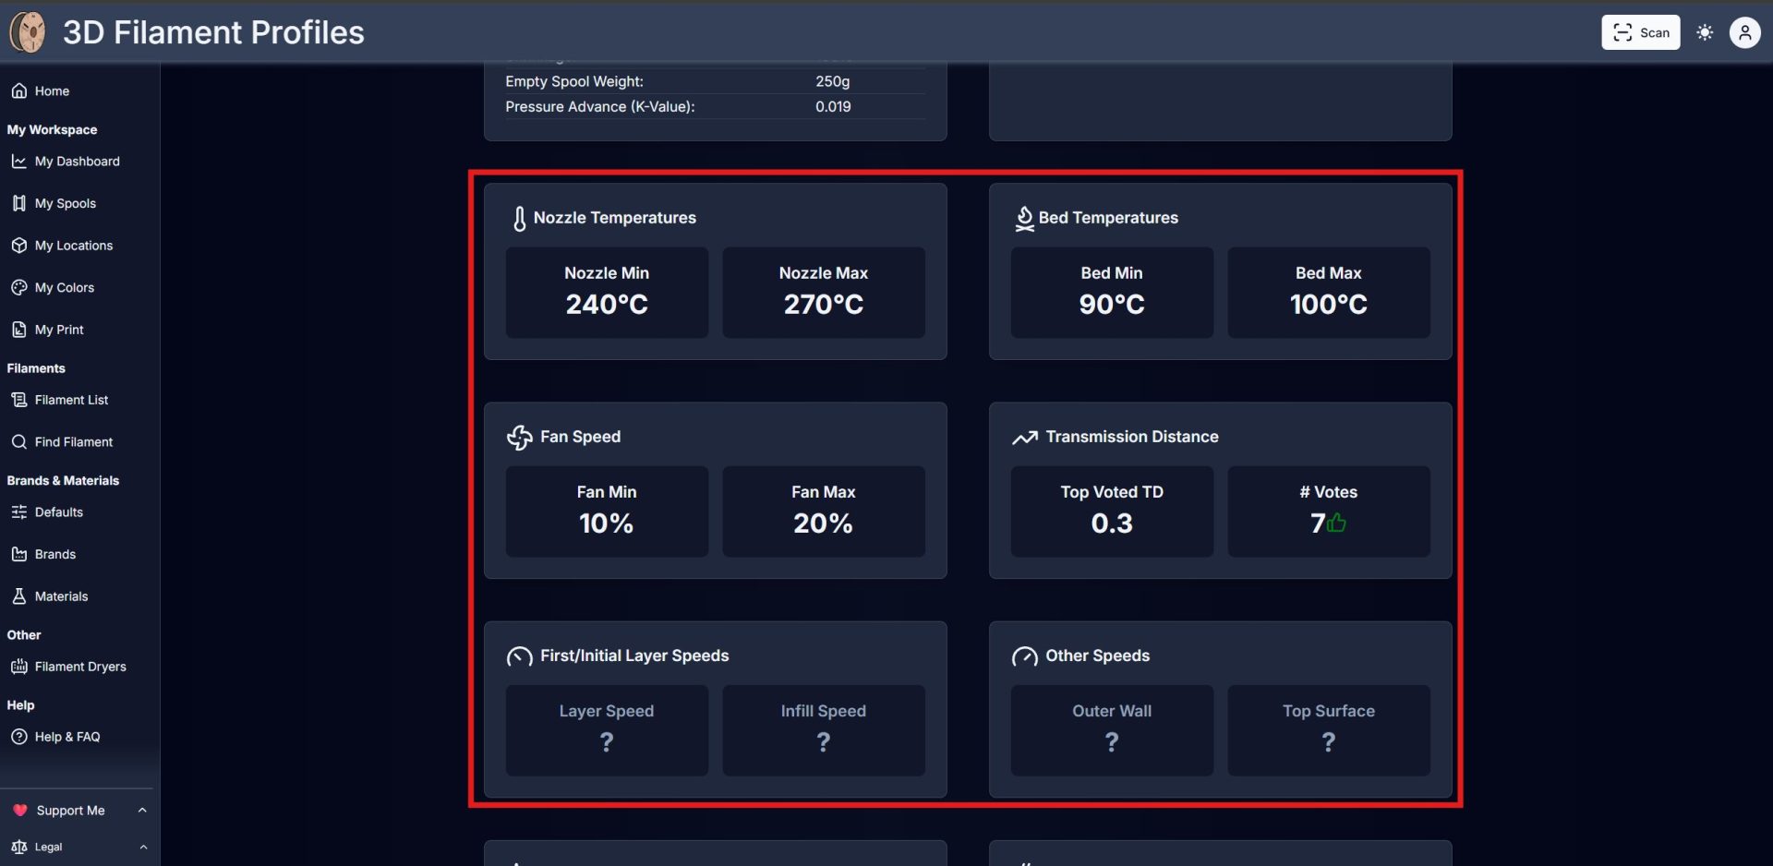Click the Scan button
This screenshot has width=1773, height=866.
(1640, 32)
